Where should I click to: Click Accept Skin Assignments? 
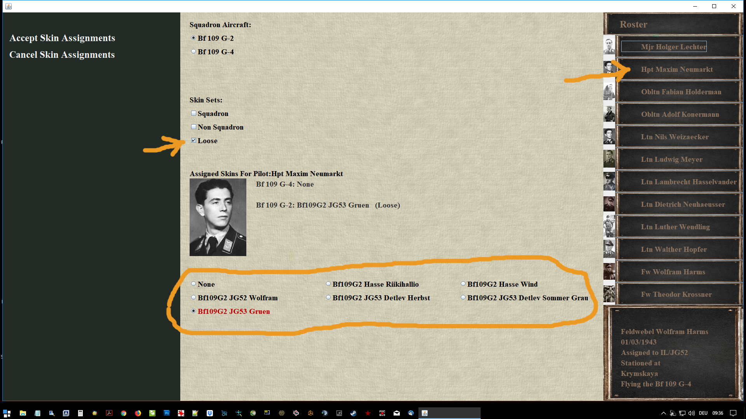pos(62,38)
